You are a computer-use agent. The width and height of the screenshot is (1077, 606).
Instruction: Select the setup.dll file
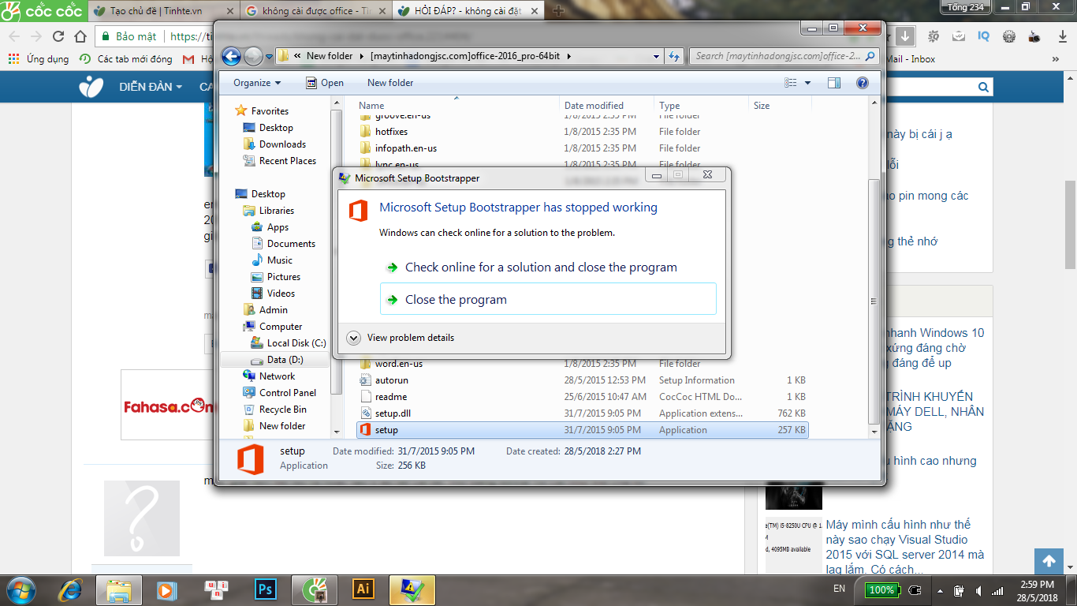coord(393,413)
